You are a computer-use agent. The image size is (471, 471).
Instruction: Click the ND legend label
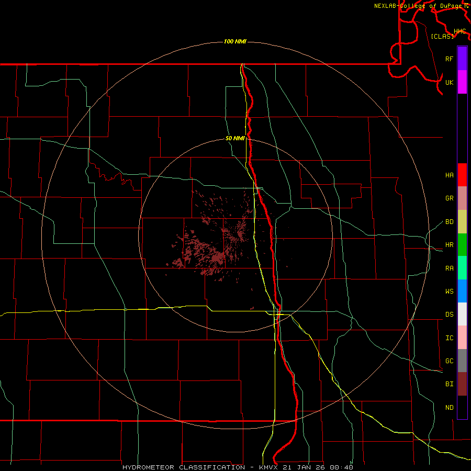click(x=449, y=408)
